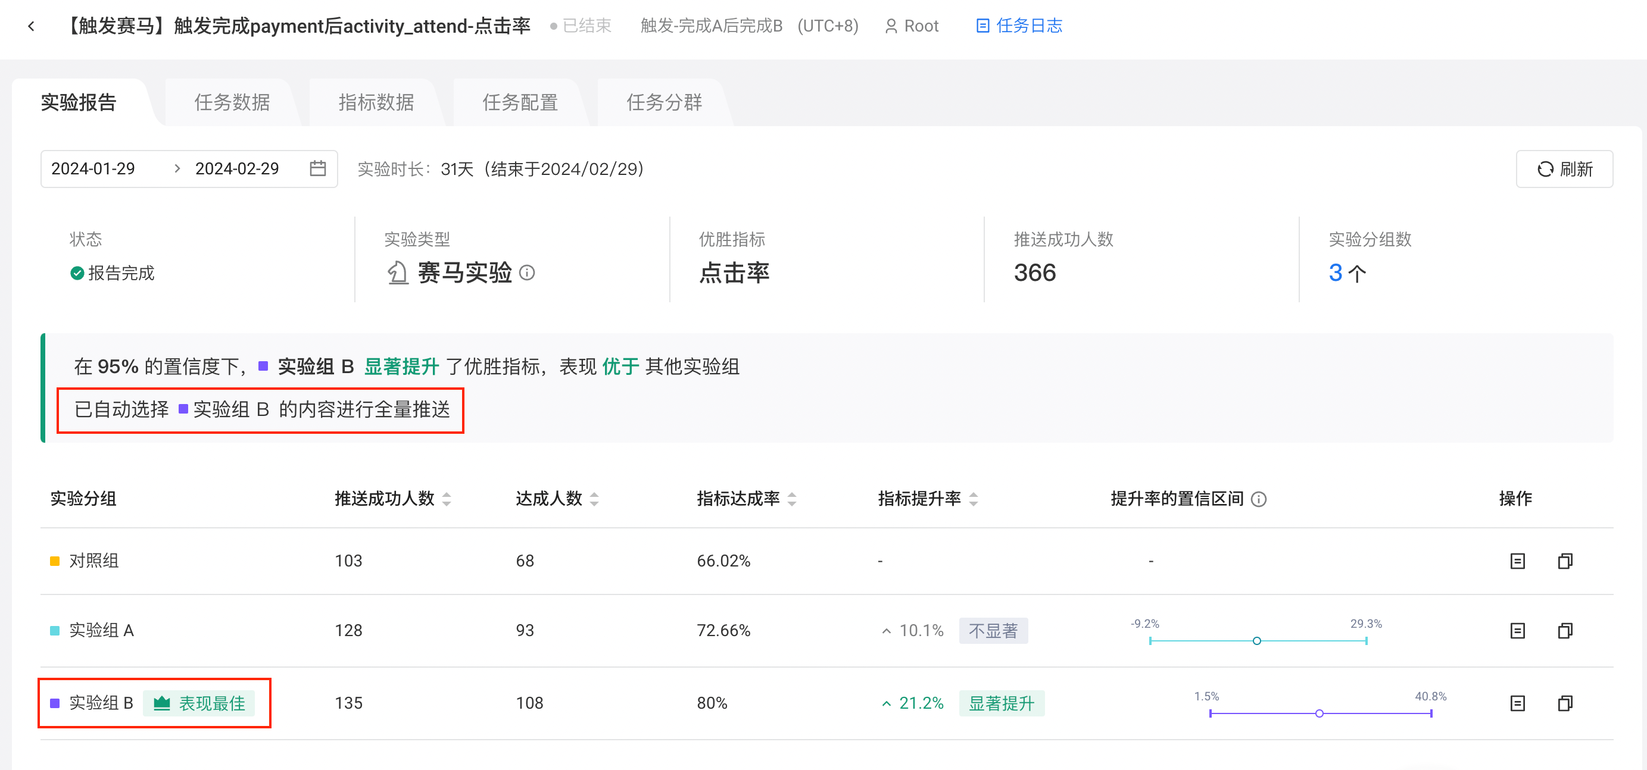1647x770 pixels.
Task: Click the 显著提升 tag in 实验组 B row
Action: click(x=1002, y=703)
